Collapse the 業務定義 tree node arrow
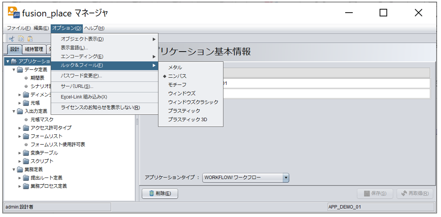This screenshot has height=217, width=441. [14, 170]
